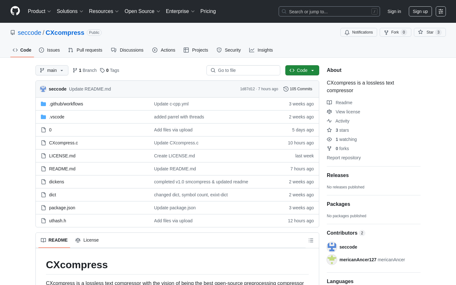Open 'completed v1.0 smcompress & updated readme' commit
The width and height of the screenshot is (456, 285).
[x=201, y=182]
